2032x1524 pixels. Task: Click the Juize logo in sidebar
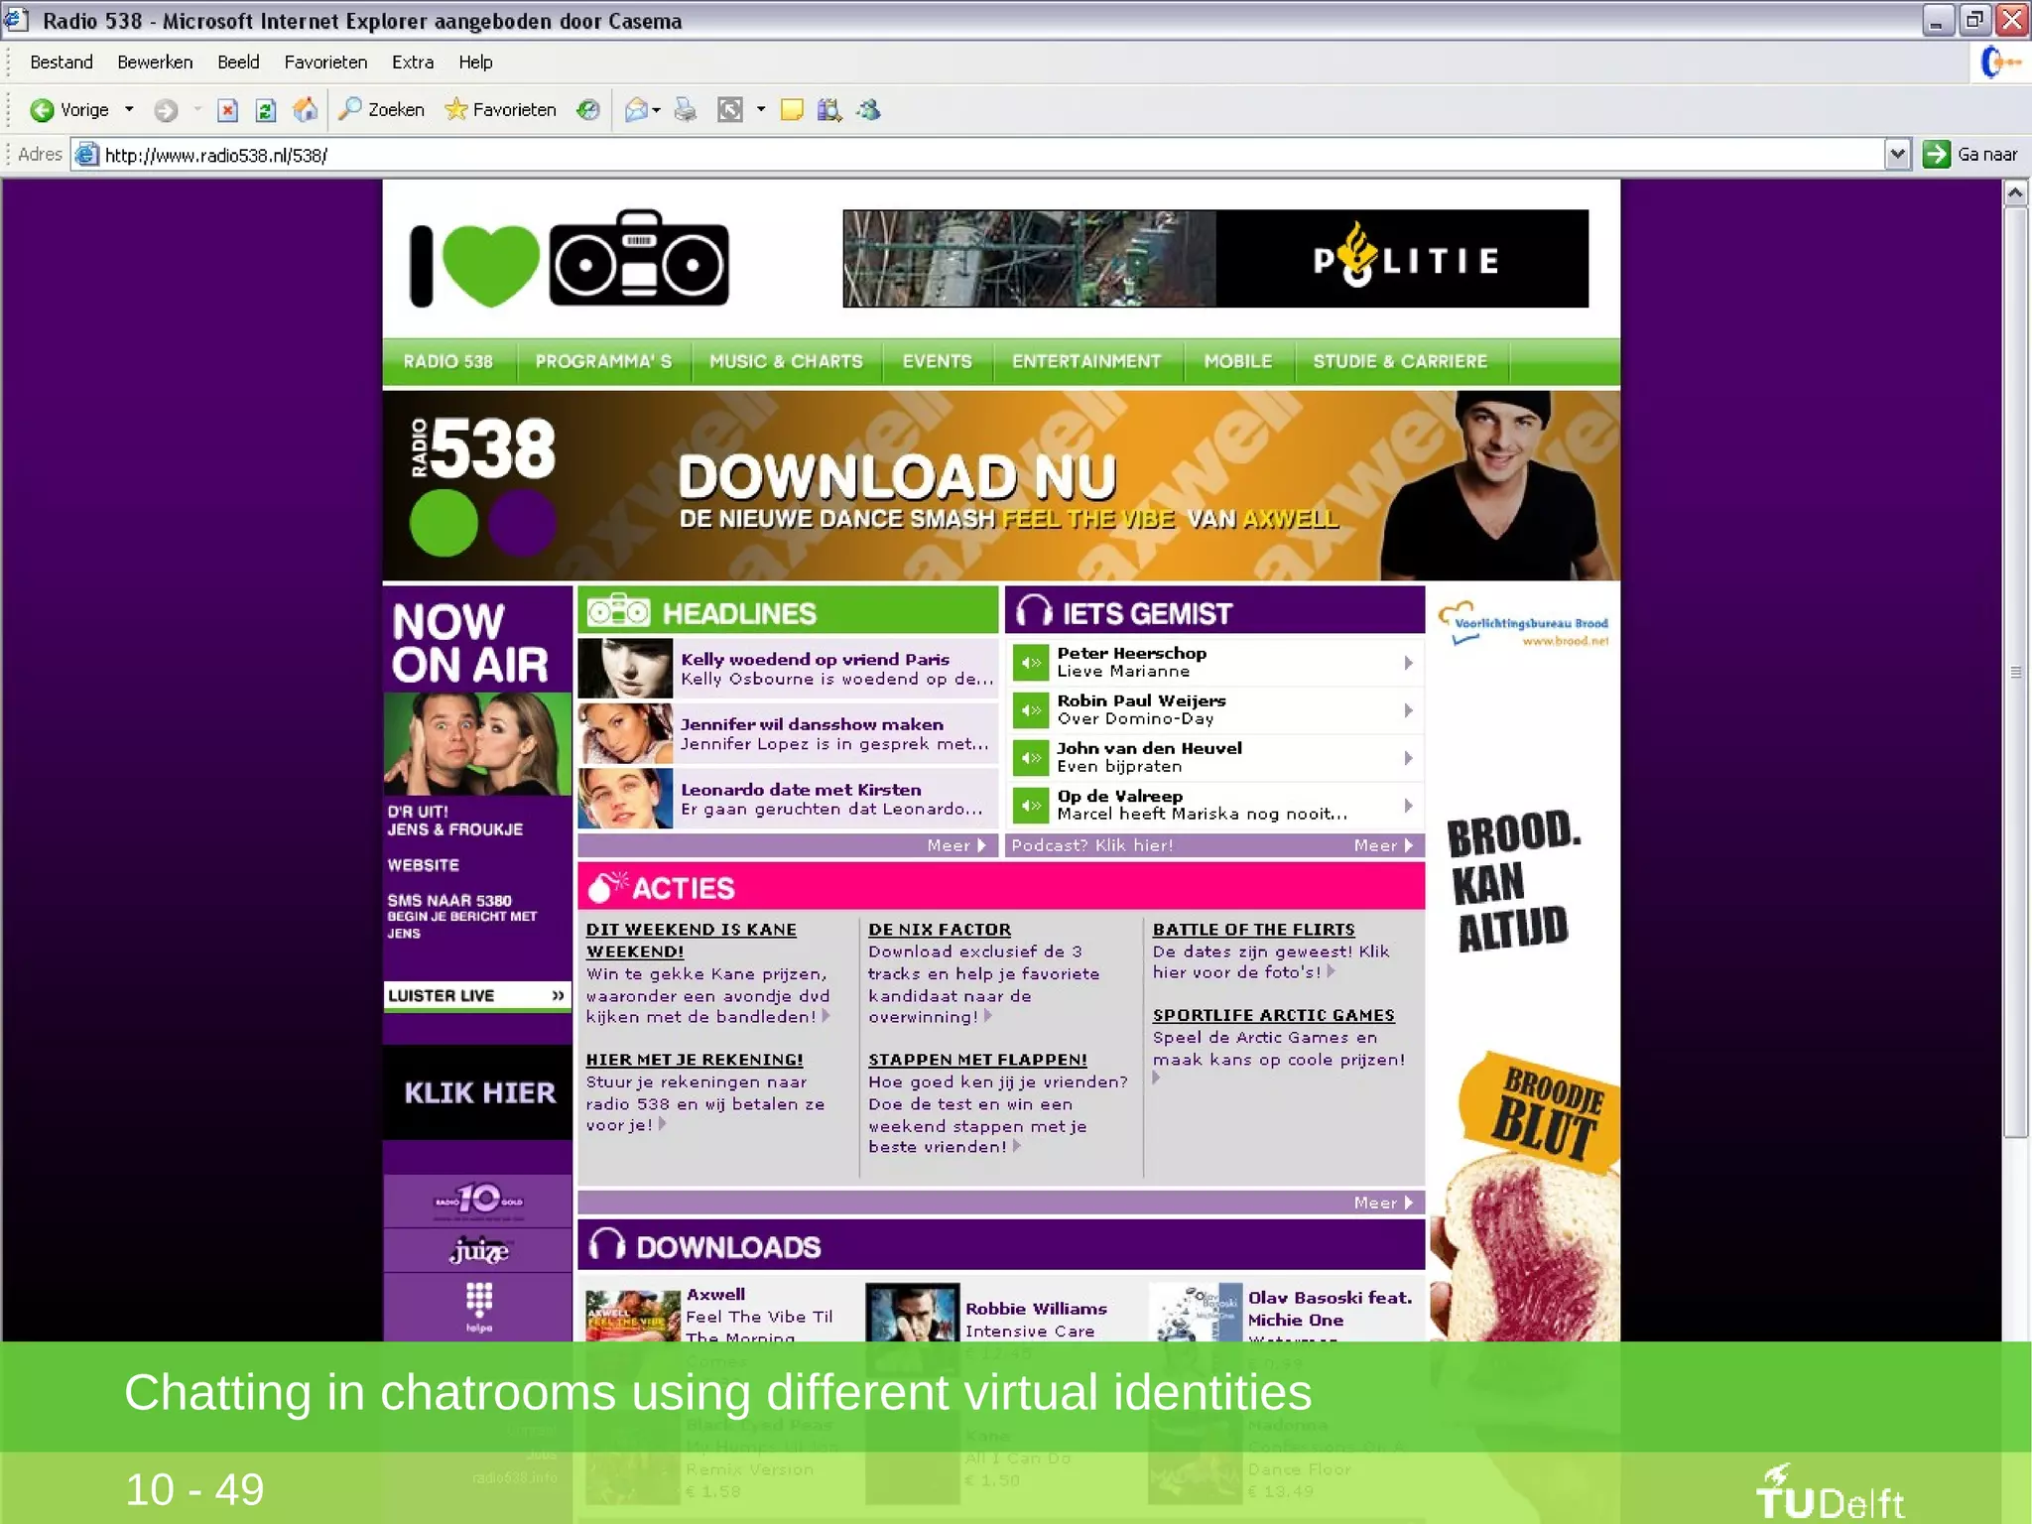(x=478, y=1250)
